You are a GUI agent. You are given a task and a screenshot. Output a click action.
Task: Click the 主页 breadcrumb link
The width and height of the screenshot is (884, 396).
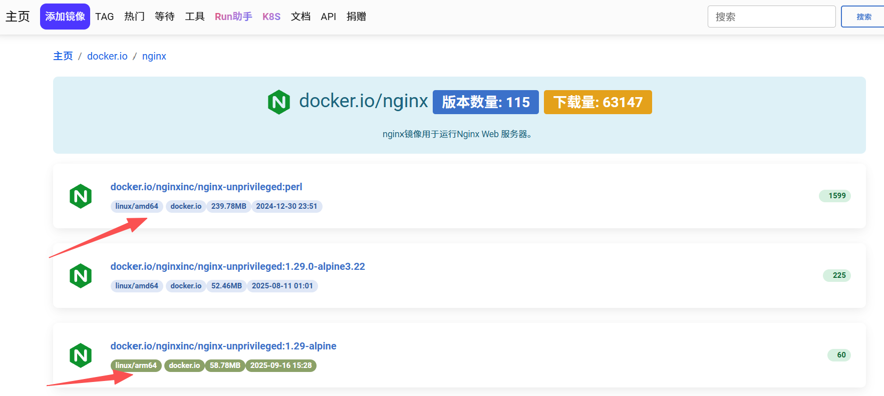point(63,56)
